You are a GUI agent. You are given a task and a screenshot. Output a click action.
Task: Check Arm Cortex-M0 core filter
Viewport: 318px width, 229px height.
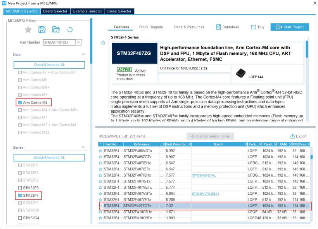20,80
